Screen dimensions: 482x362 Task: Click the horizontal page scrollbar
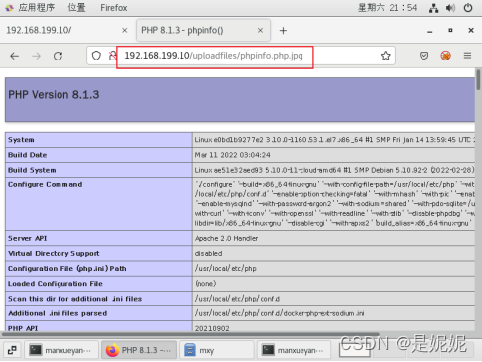190,334
